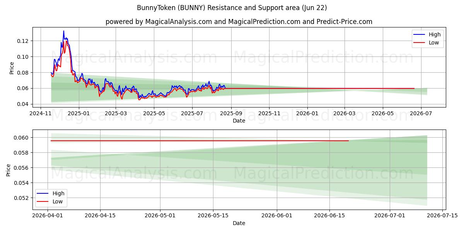Click the 'Date' x-axis label of upper chart
The image size is (464, 232).
coord(239,121)
